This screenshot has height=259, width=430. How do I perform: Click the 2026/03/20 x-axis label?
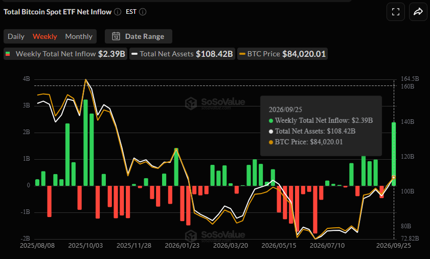[231, 245]
